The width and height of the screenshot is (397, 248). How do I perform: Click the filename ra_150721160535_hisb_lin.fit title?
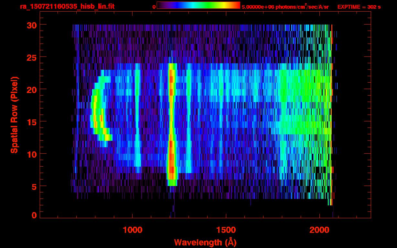pyautogui.click(x=67, y=6)
